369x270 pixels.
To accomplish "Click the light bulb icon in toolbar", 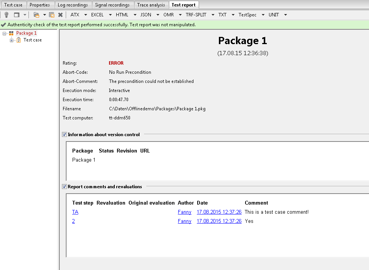I will (x=6, y=15).
